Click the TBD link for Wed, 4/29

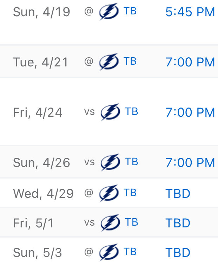(x=178, y=194)
